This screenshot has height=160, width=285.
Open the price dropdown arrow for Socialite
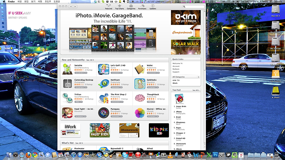pos(86,73)
